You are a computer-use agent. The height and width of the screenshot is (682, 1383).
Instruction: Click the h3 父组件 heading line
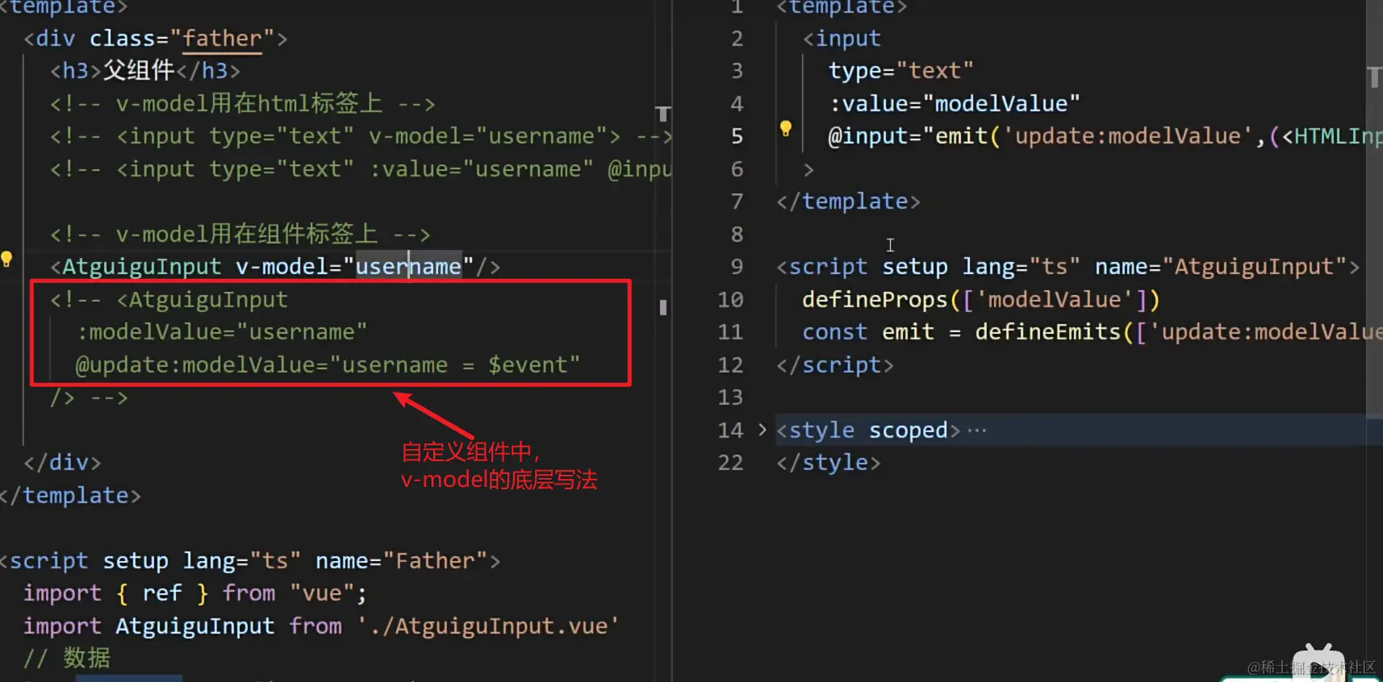coord(145,71)
